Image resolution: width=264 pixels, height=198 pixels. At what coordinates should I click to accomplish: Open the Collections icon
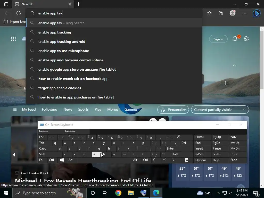click(221, 13)
